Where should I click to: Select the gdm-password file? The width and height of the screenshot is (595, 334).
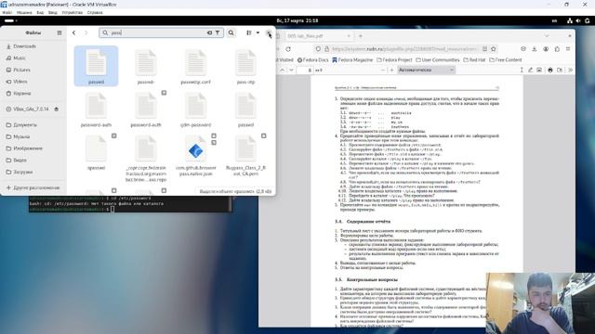(x=195, y=109)
